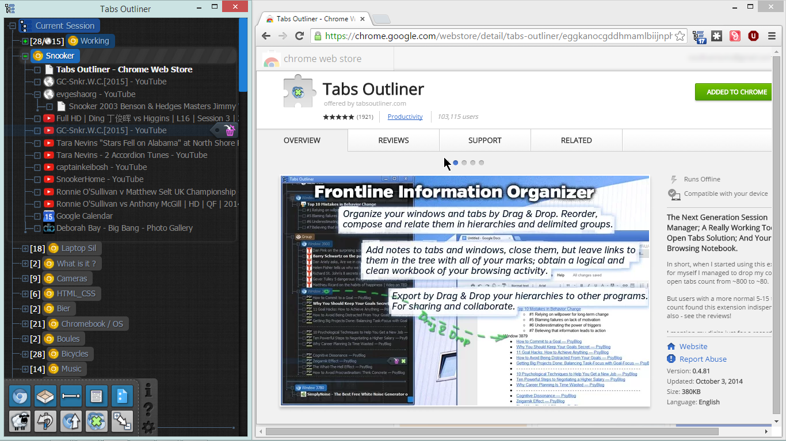
Task: Bookmark page with the star icon
Action: (680, 36)
